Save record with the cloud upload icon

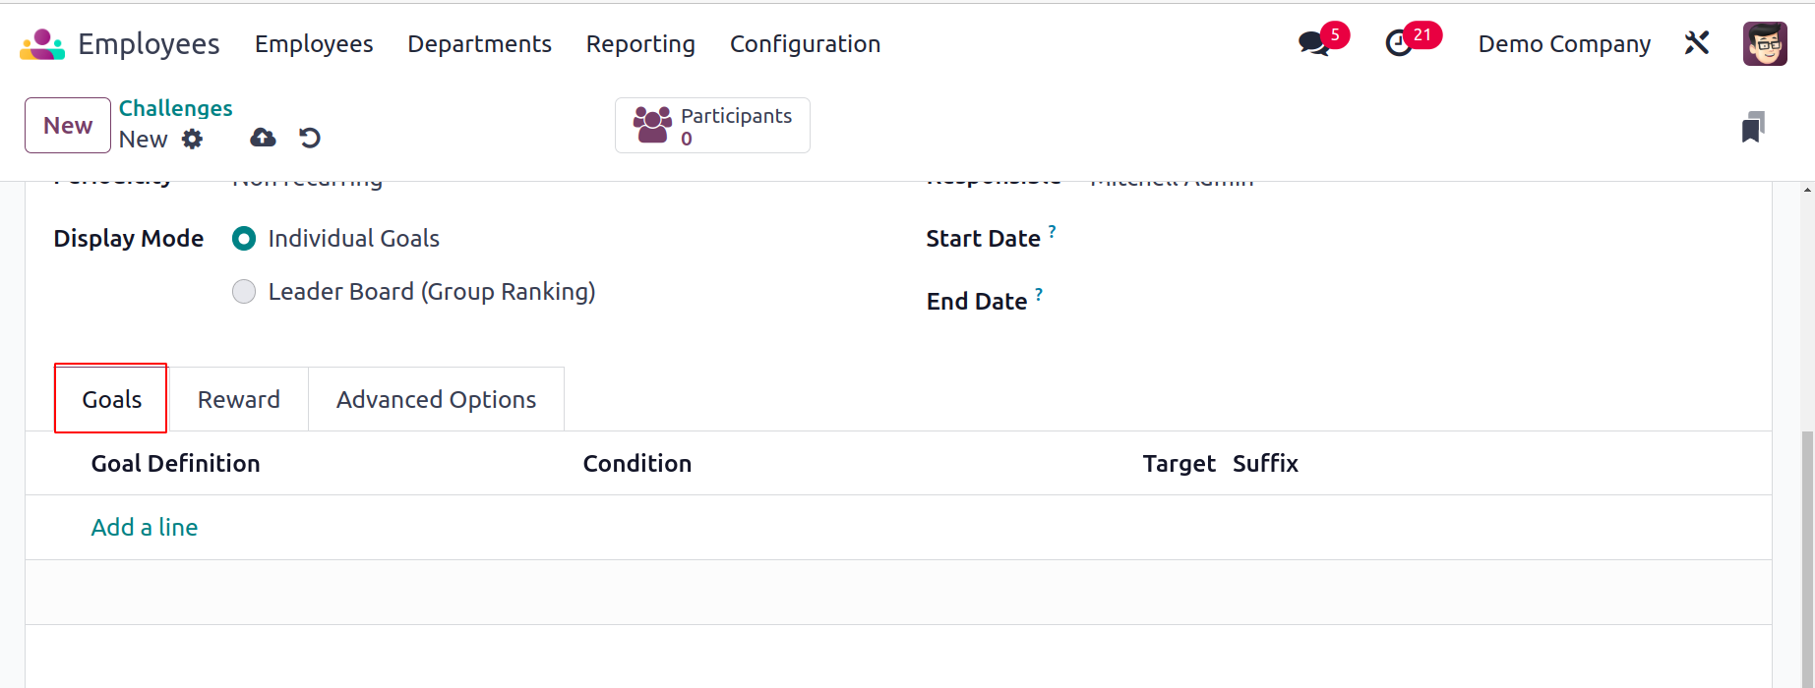(263, 138)
